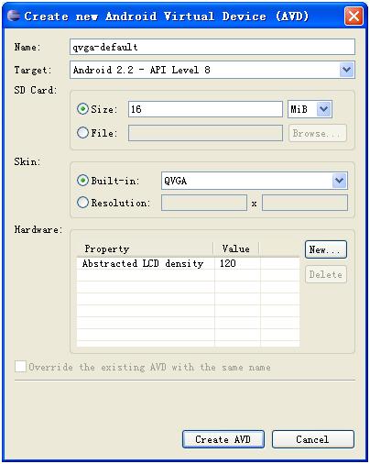Close the Create new AVD dialog
This screenshot has height=464, width=370.
coord(354,16)
